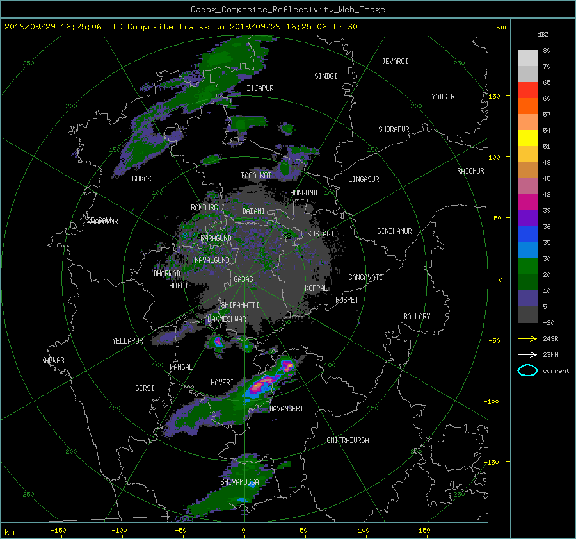Click the RAMDURG city label
This screenshot has width=576, height=539.
click(204, 208)
